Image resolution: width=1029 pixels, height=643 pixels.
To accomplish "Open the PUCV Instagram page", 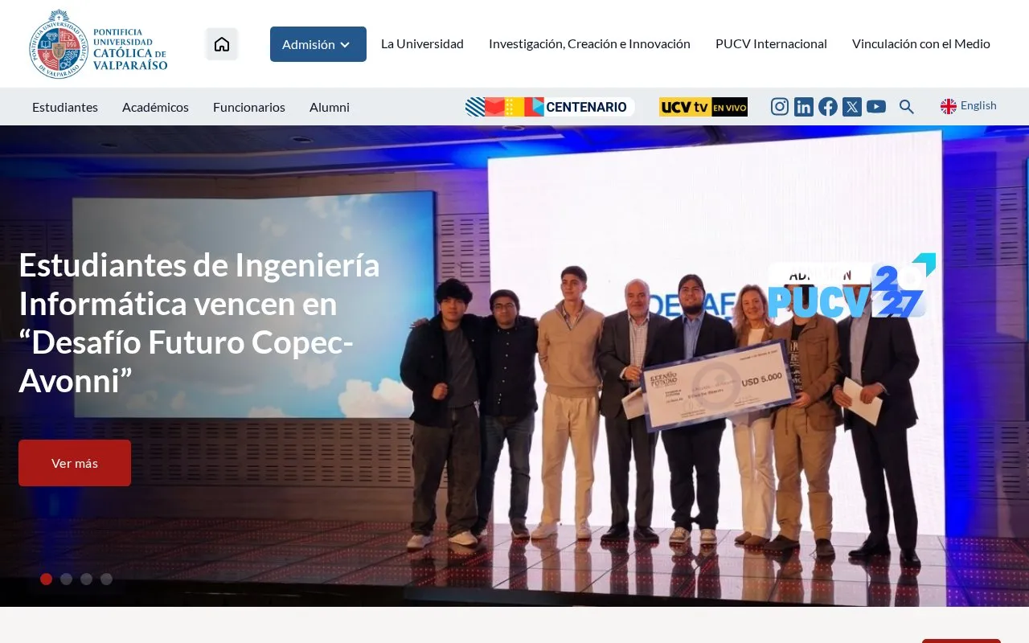I will coord(780,106).
